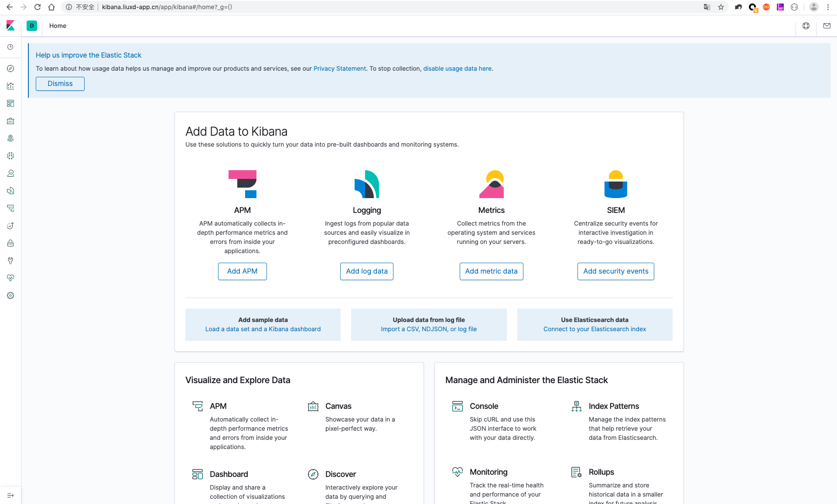Dismiss the usage data notice
Viewport: 837px width, 504px height.
pos(60,84)
